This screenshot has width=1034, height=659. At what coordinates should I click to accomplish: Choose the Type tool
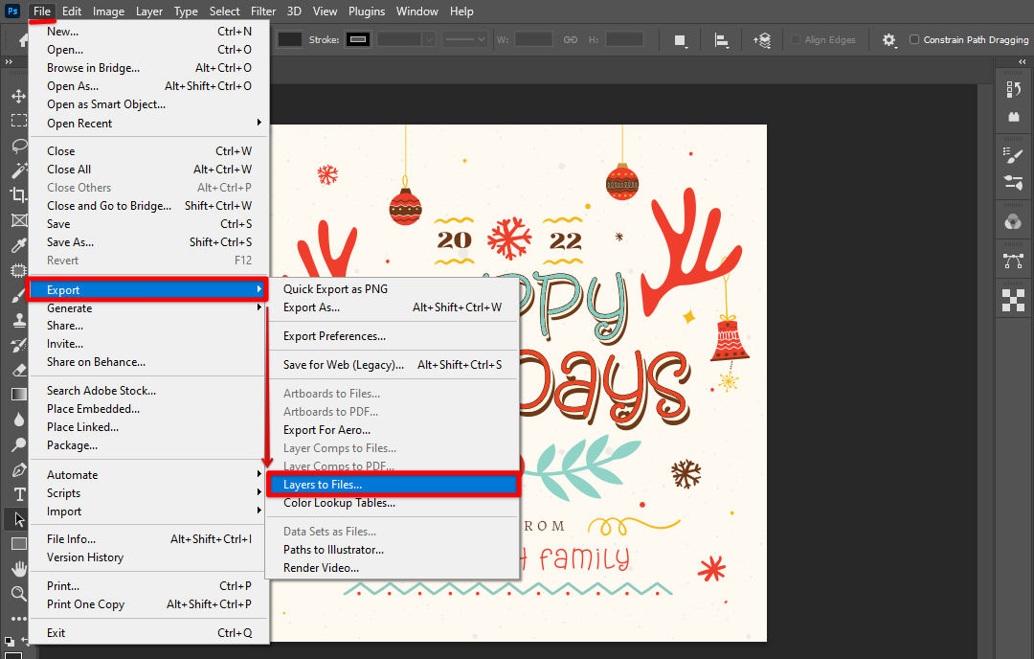[18, 494]
